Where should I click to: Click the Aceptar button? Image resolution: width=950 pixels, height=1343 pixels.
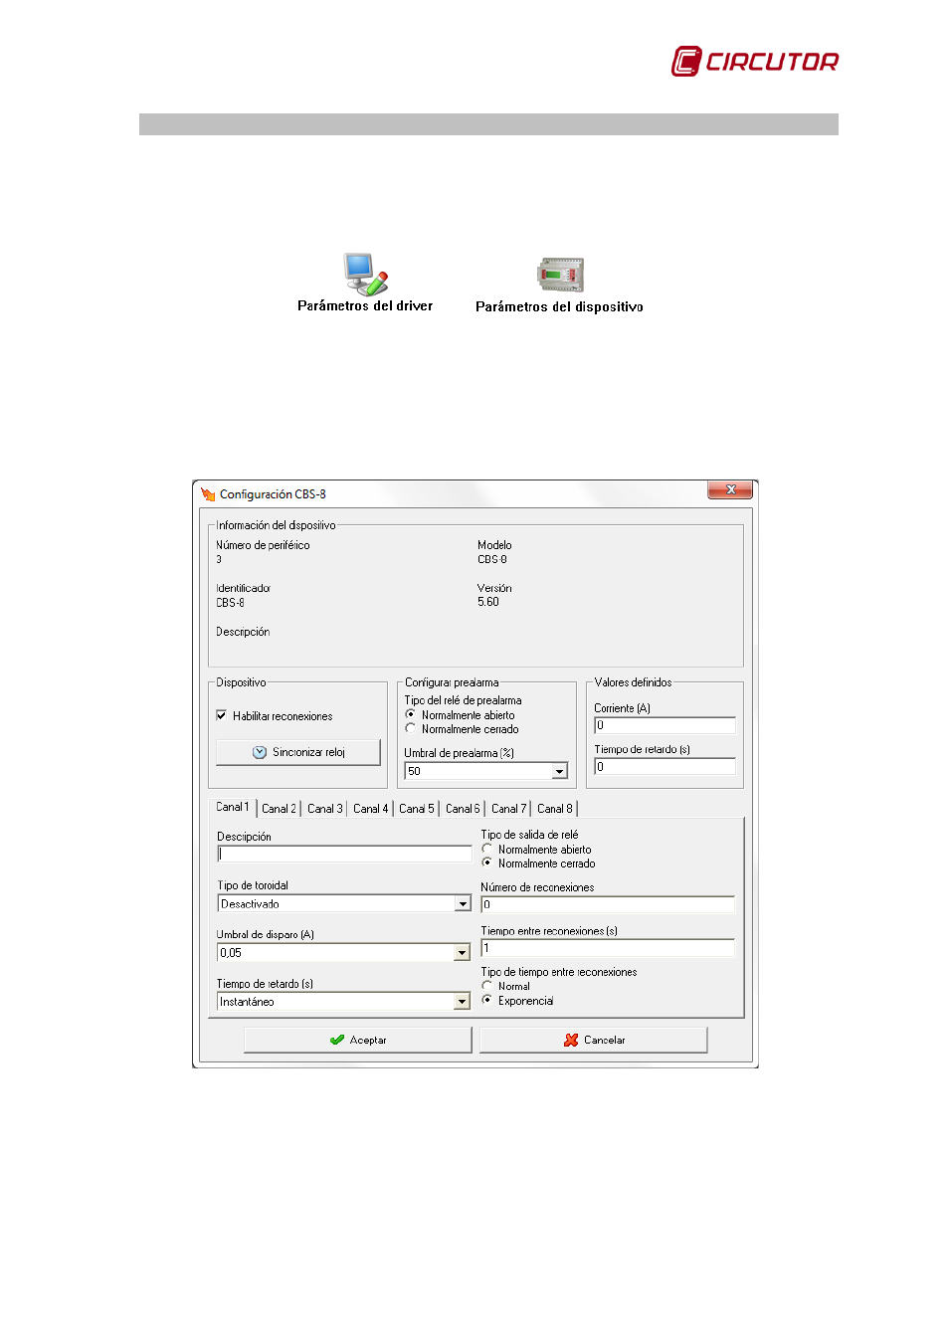[358, 1040]
